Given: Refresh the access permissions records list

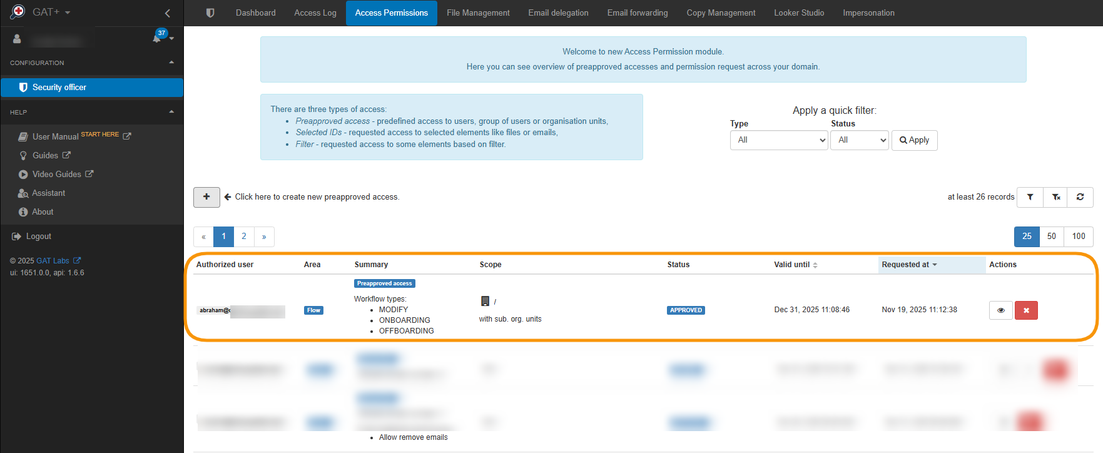Looking at the screenshot, I should [x=1080, y=197].
